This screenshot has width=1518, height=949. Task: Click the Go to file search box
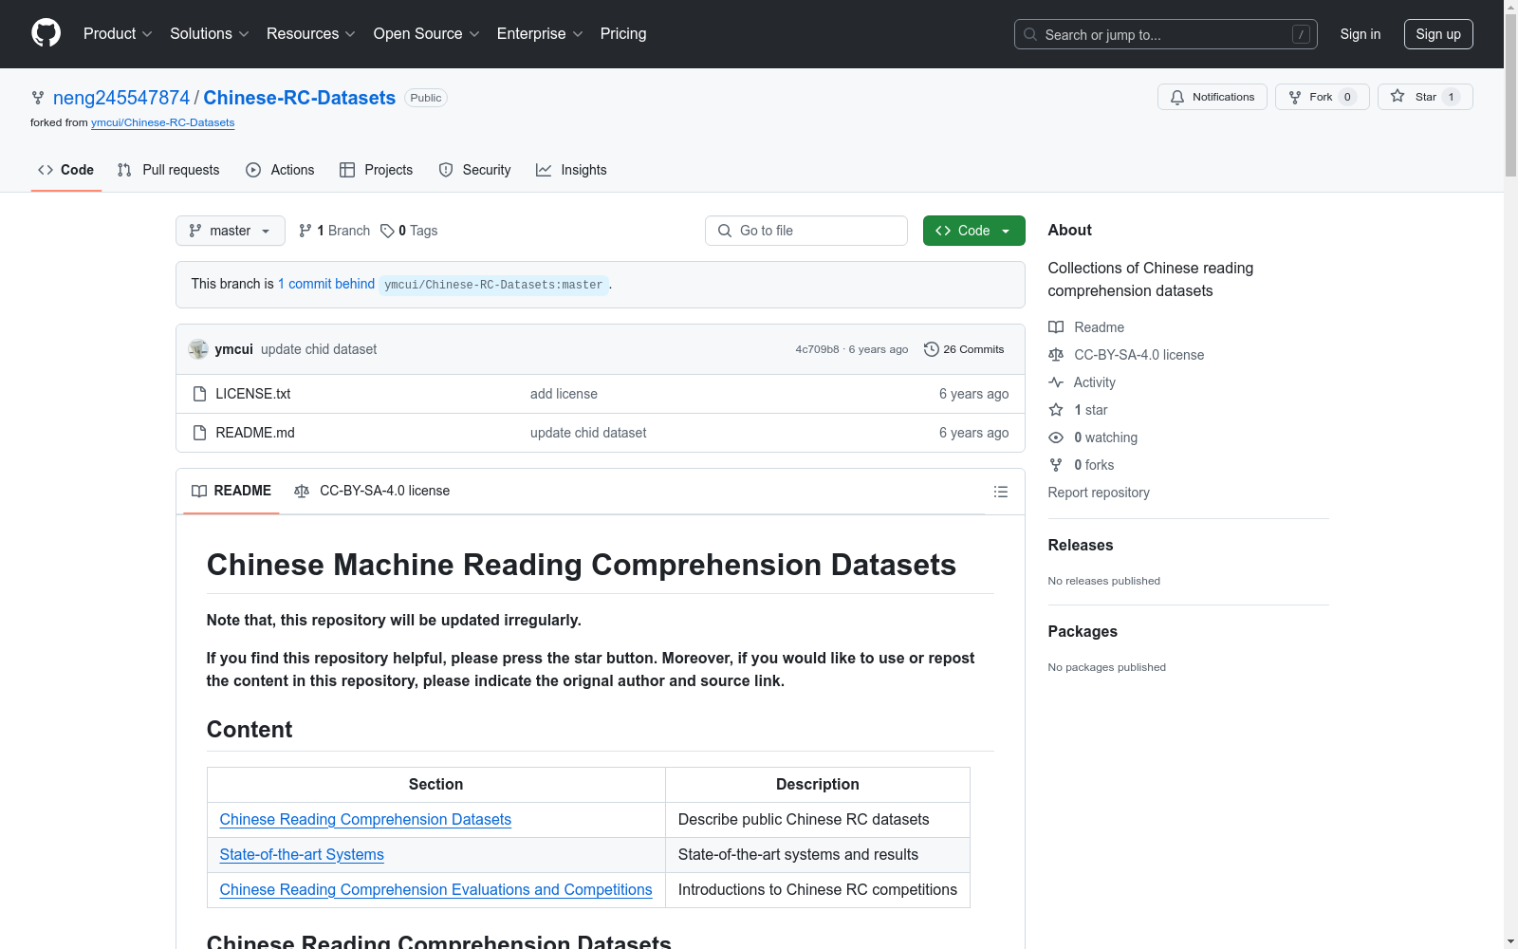[806, 231]
